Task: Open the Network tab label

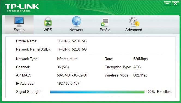Action: pyautogui.click(x=76, y=30)
